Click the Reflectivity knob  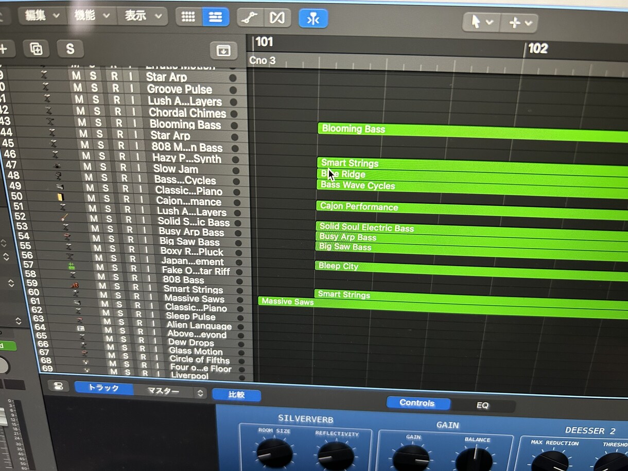(336, 456)
